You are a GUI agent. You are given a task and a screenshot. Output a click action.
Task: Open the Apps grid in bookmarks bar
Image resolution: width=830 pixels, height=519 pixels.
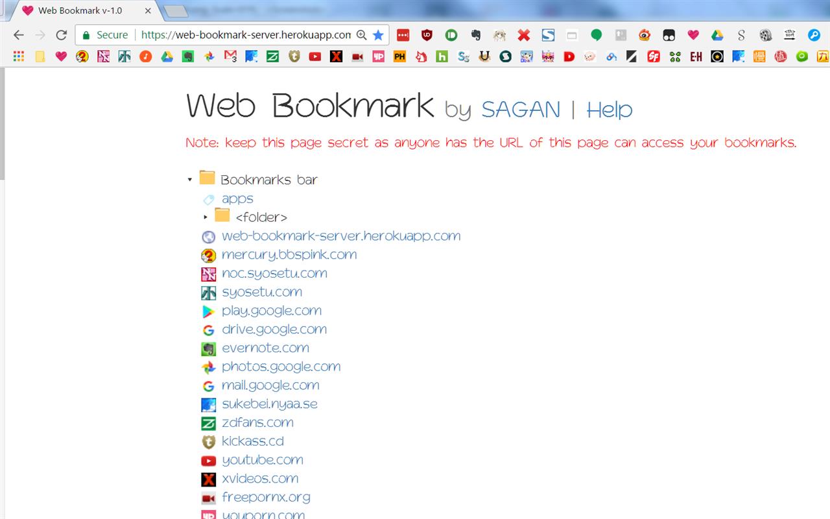[19, 56]
